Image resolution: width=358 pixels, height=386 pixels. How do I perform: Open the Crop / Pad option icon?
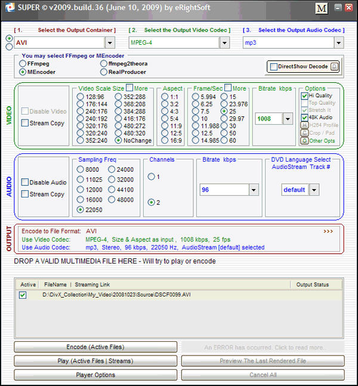pyautogui.click(x=304, y=133)
